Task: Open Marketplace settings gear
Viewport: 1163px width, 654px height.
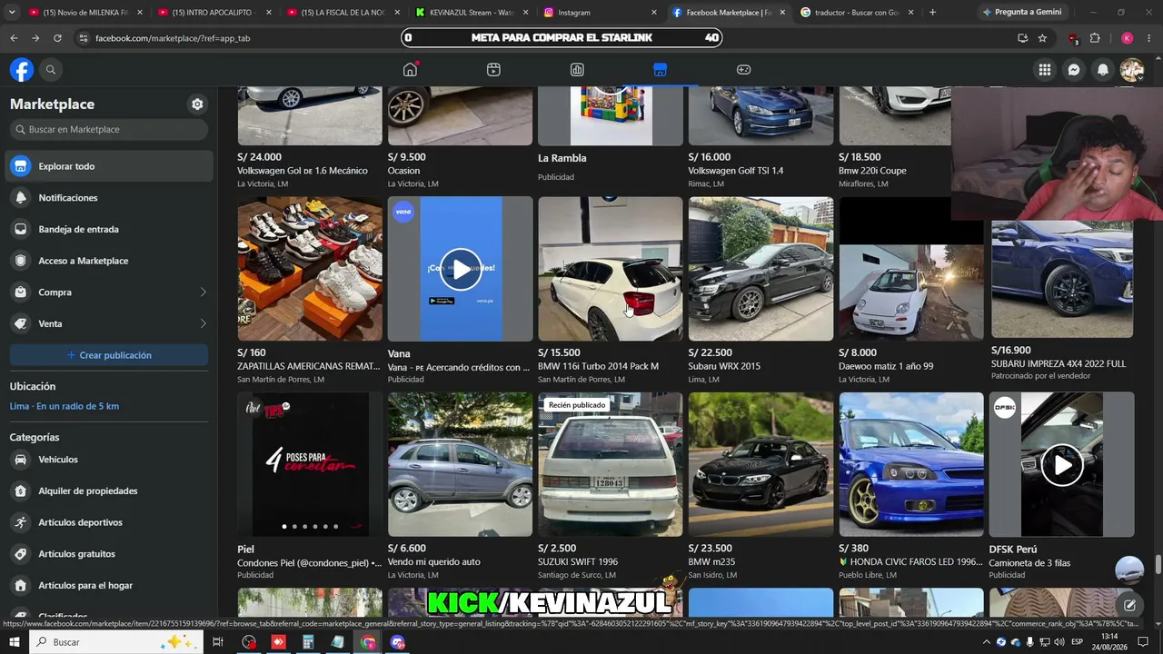Action: coord(197,104)
